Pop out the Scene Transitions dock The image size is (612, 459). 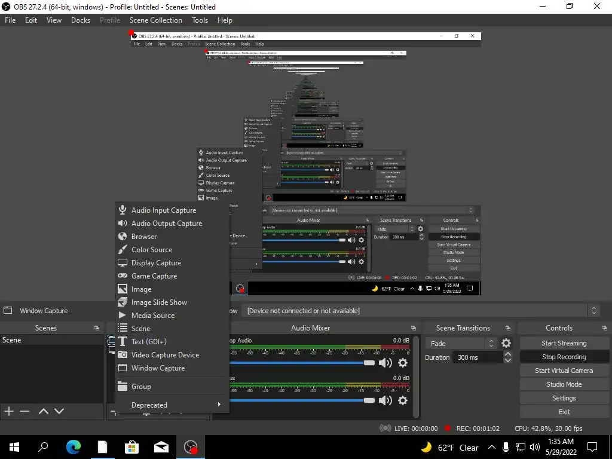tap(508, 328)
